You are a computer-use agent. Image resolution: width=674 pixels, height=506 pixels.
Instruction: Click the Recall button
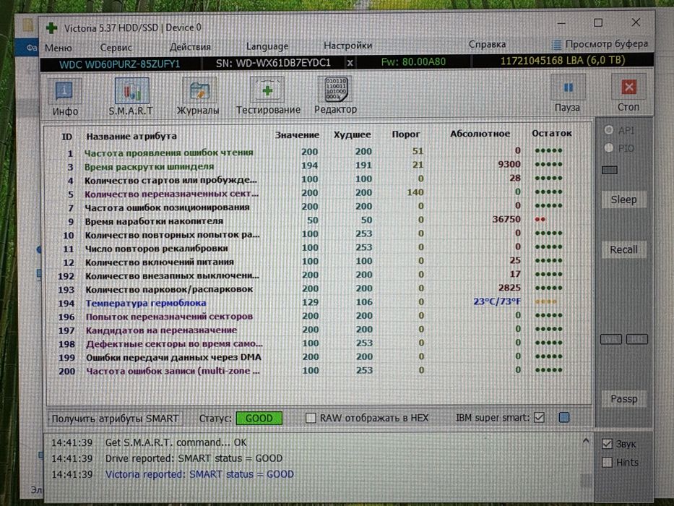coord(623,249)
